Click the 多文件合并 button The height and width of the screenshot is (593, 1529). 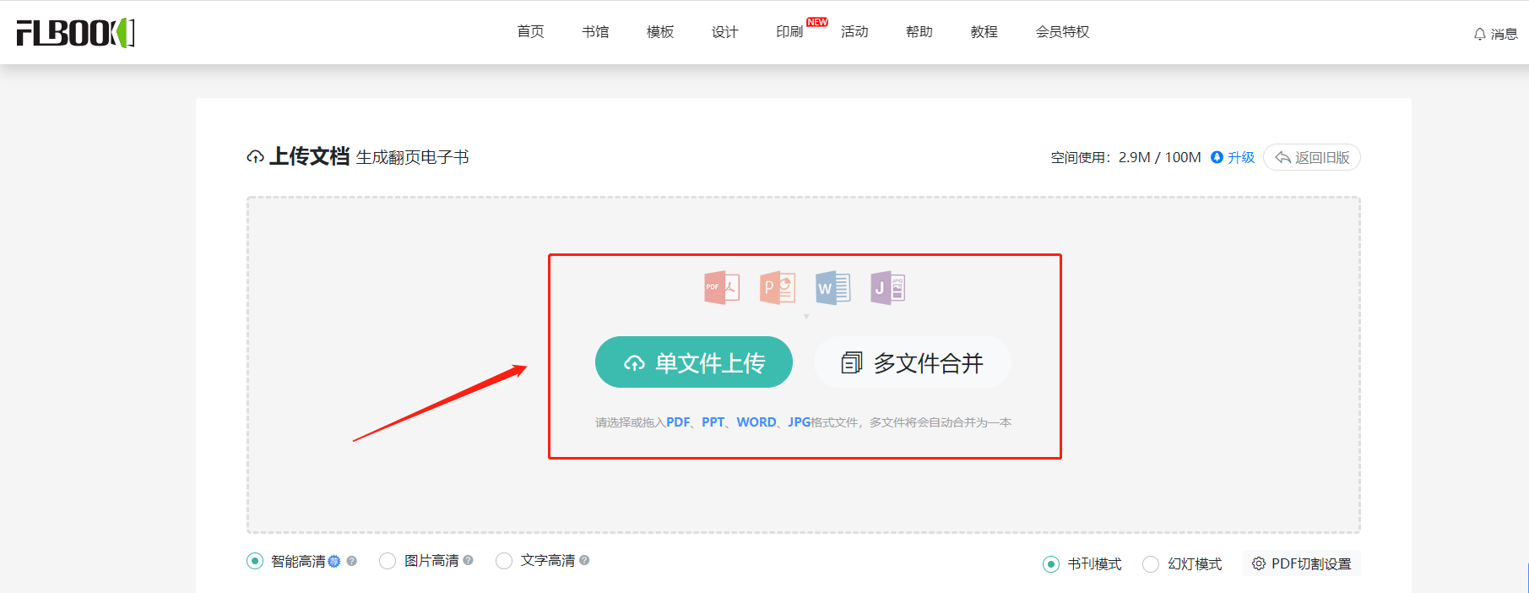tap(912, 362)
